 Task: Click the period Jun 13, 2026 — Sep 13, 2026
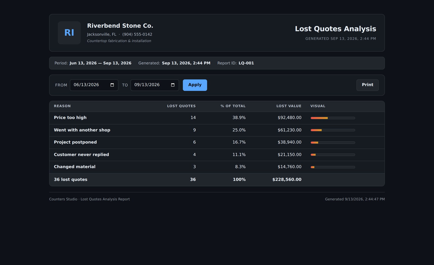click(x=100, y=63)
